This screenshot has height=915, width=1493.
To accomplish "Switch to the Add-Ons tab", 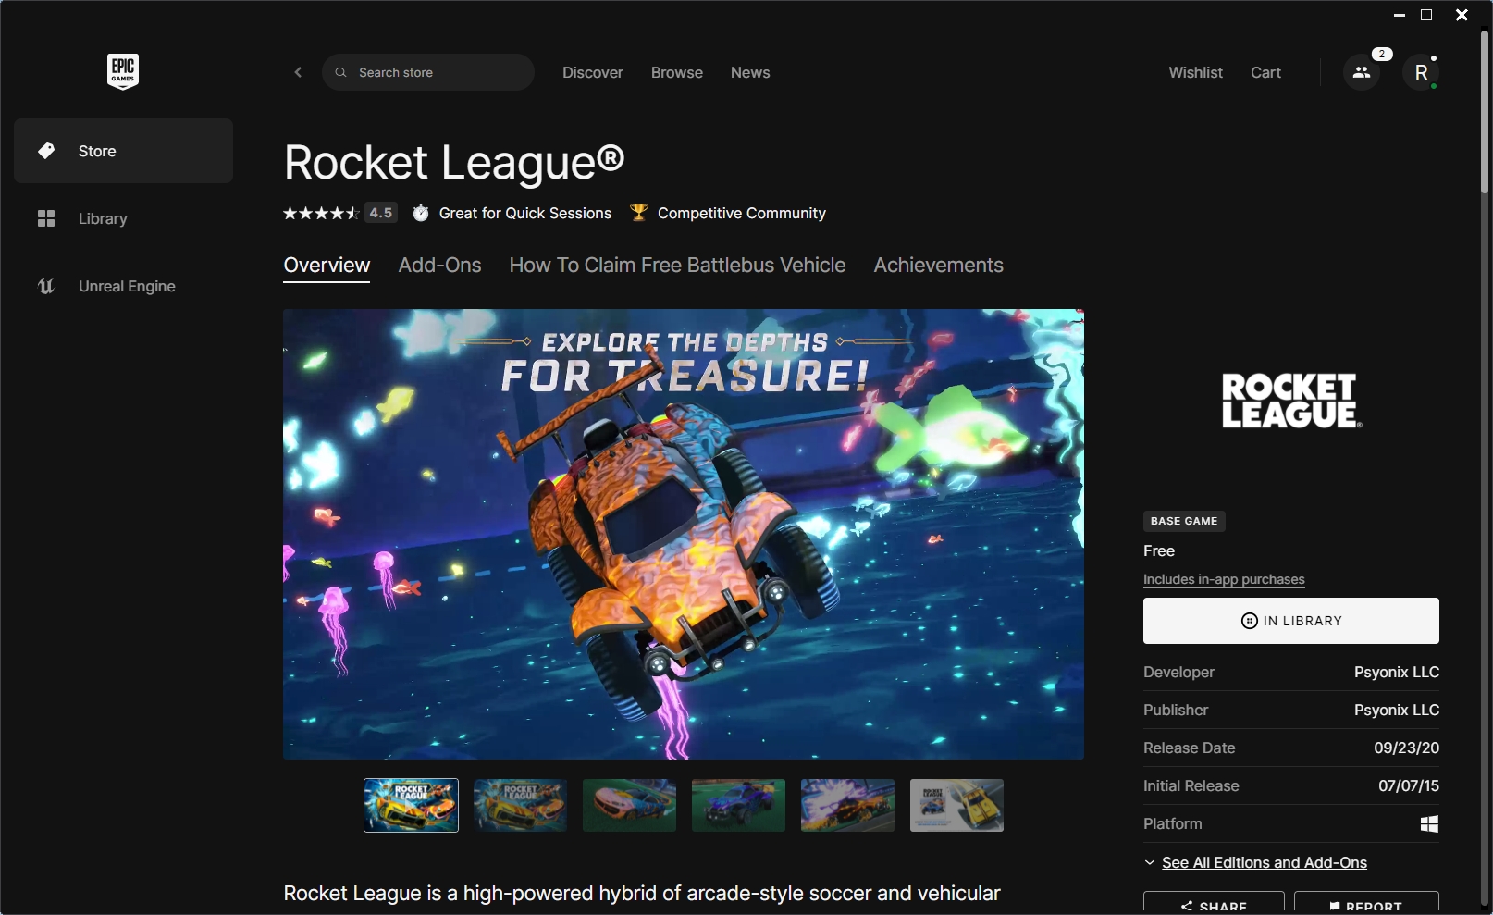I will (439, 266).
